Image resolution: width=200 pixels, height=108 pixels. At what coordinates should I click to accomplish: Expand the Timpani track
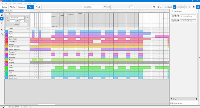(7, 60)
